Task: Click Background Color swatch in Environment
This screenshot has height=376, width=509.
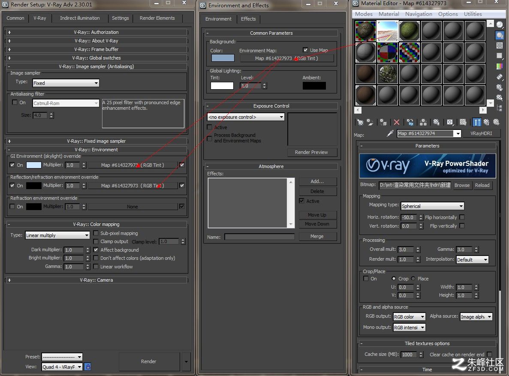Action: tap(223, 58)
